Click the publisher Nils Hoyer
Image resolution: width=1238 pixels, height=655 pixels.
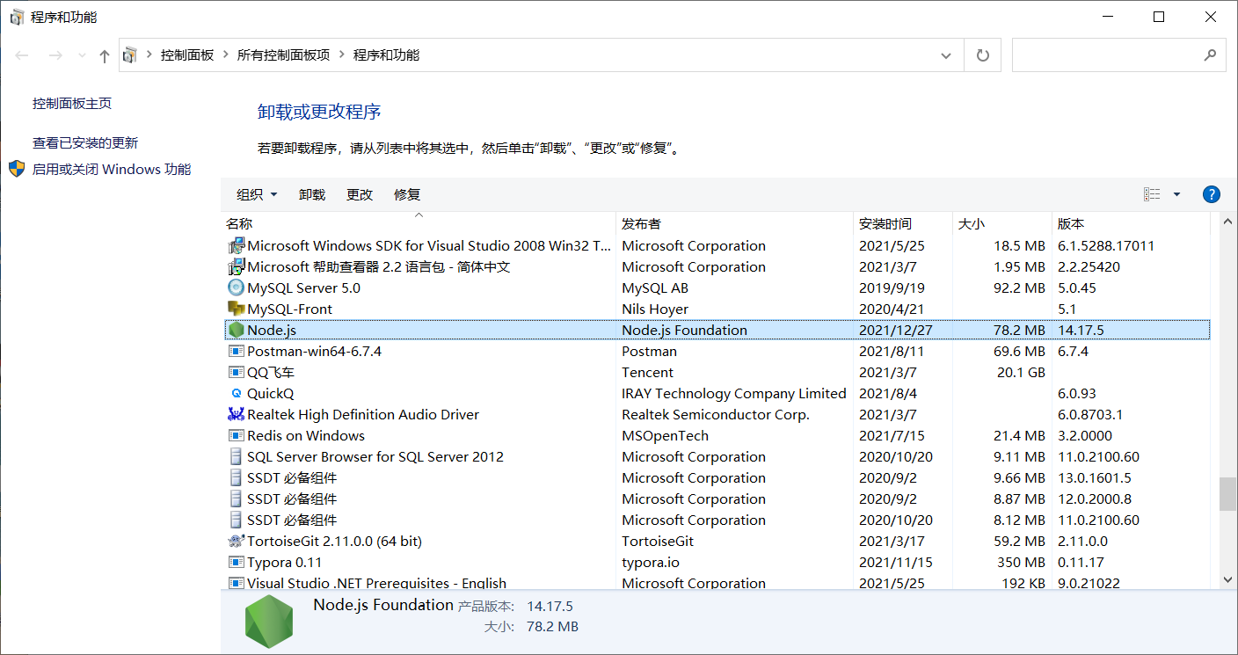pyautogui.click(x=655, y=309)
